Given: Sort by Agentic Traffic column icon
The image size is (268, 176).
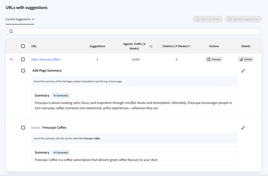Looking at the screenshot, I should (x=151, y=46).
